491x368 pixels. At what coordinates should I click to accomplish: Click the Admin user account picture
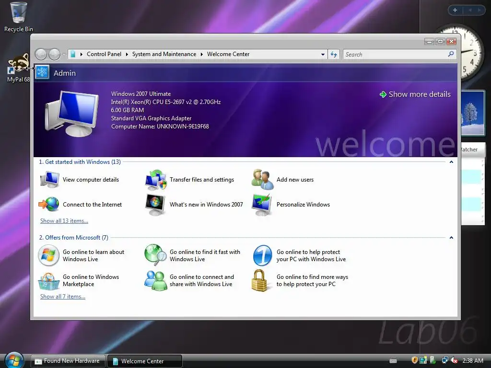[x=42, y=73]
